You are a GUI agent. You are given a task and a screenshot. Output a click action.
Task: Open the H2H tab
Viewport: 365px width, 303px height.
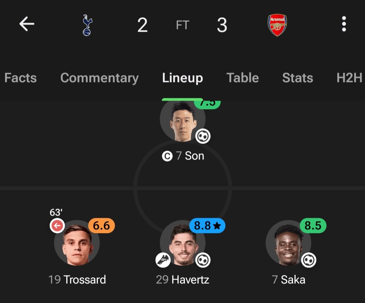(x=349, y=78)
